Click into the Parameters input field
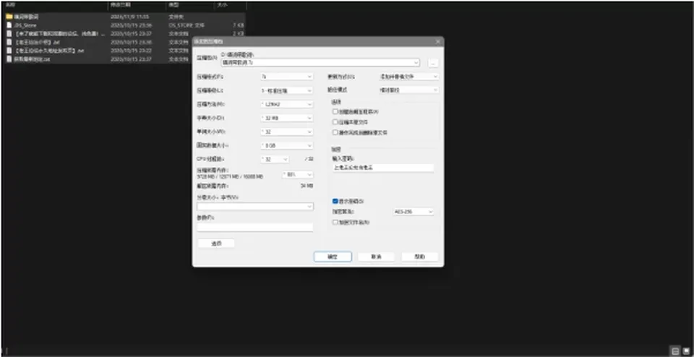The width and height of the screenshot is (694, 357). pyautogui.click(x=255, y=228)
